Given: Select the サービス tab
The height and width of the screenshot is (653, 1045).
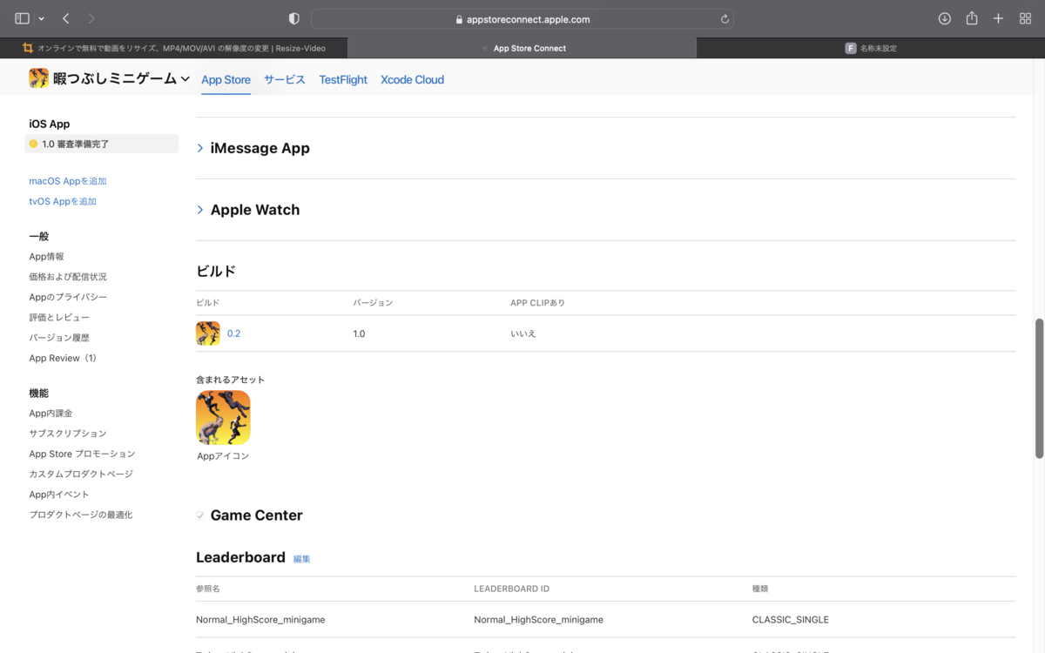Looking at the screenshot, I should pyautogui.click(x=285, y=79).
